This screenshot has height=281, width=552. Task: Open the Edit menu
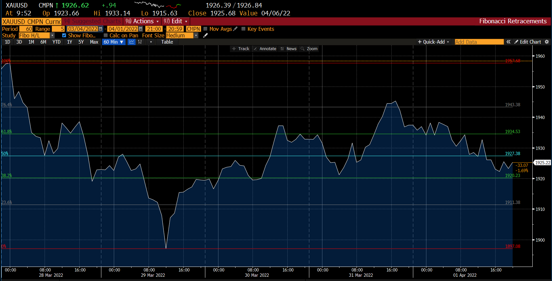176,21
